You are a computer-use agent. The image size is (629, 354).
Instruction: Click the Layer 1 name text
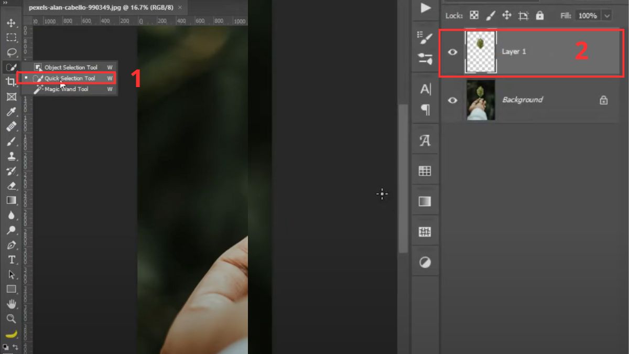[514, 51]
